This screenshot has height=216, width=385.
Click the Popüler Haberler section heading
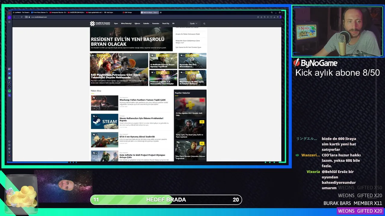pos(182,93)
